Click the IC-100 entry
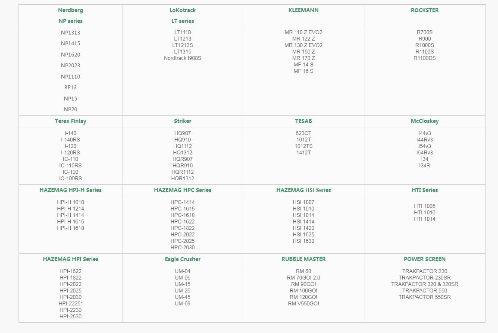 (x=71, y=172)
